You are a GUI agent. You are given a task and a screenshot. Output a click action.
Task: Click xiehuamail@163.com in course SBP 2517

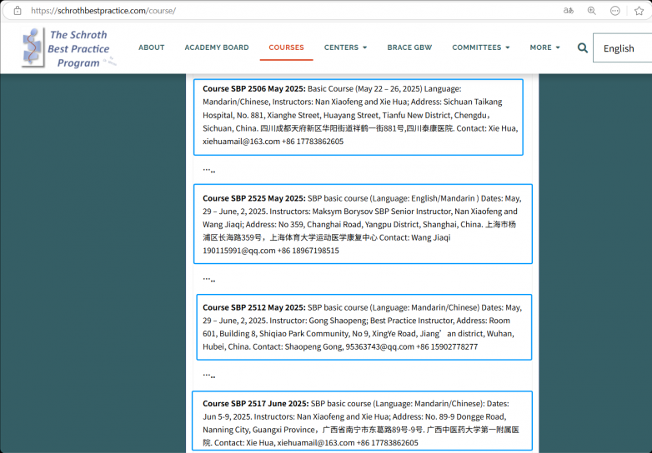click(316, 443)
